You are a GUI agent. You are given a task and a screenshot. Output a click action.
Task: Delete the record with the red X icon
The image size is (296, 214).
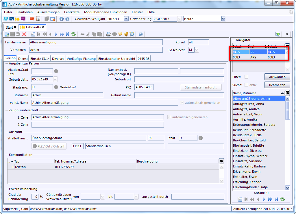pyautogui.click(x=24, y=34)
